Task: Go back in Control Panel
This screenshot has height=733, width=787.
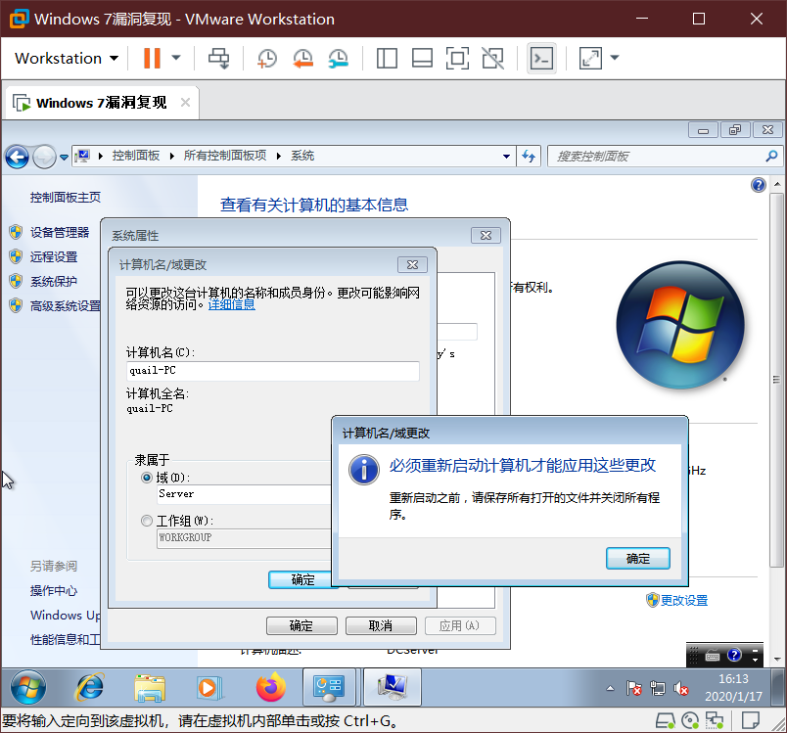Action: coord(17,157)
